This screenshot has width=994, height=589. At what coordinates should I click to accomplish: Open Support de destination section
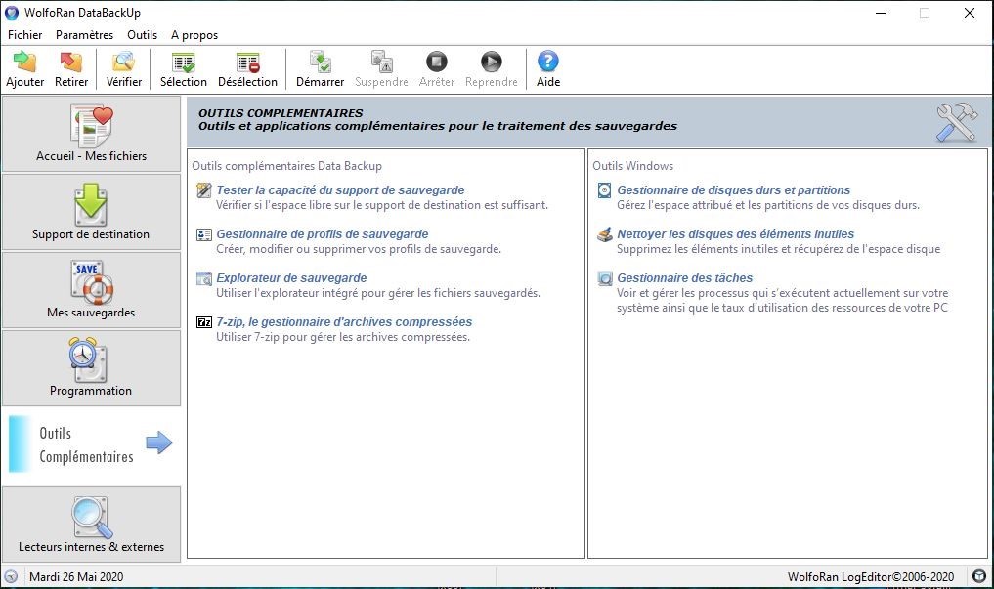[x=91, y=212]
